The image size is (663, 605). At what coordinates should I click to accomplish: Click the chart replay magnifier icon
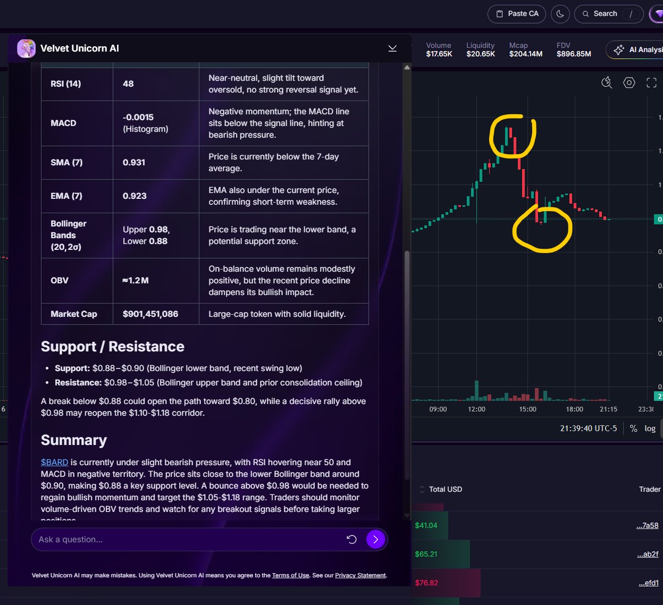pyautogui.click(x=607, y=82)
